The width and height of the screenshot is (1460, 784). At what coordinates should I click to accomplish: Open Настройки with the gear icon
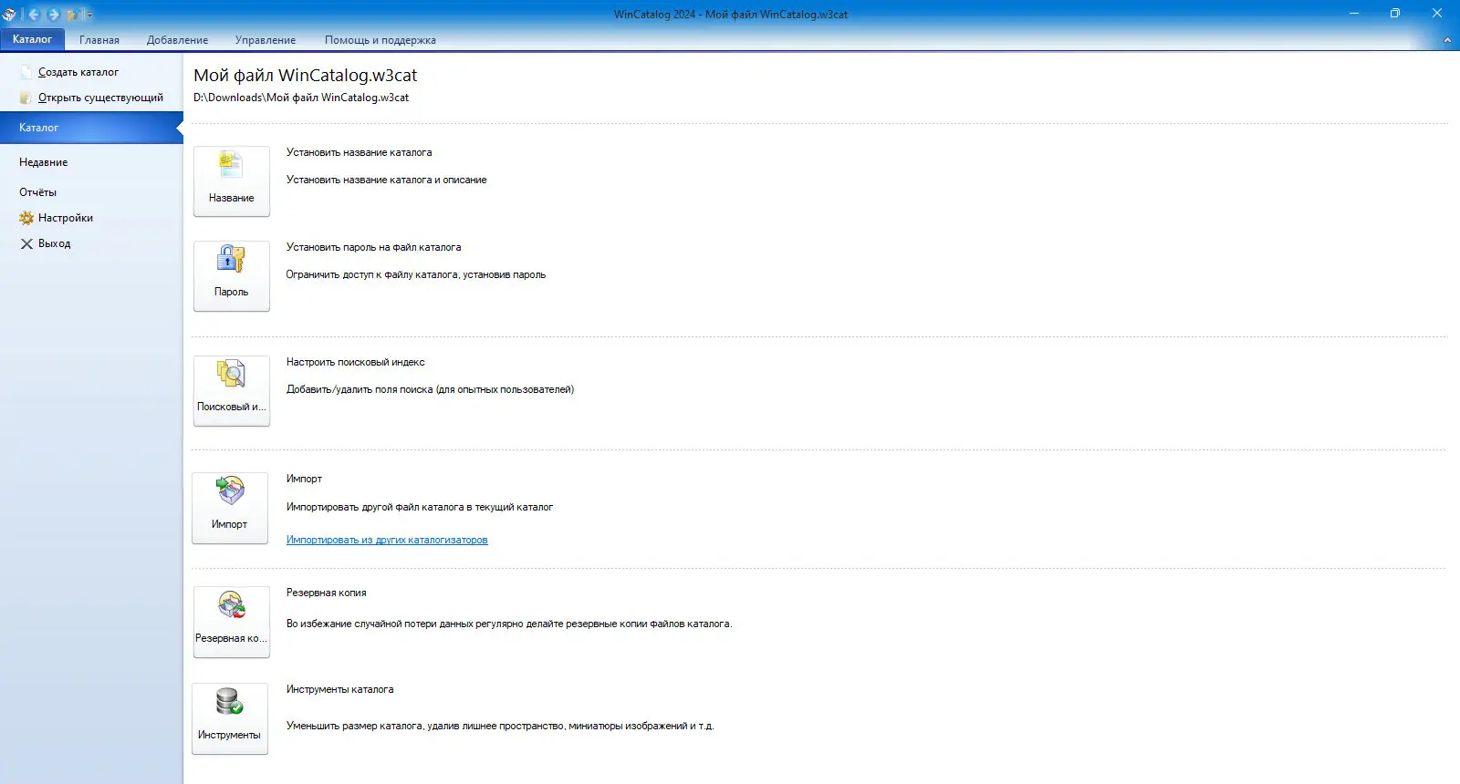(x=57, y=218)
